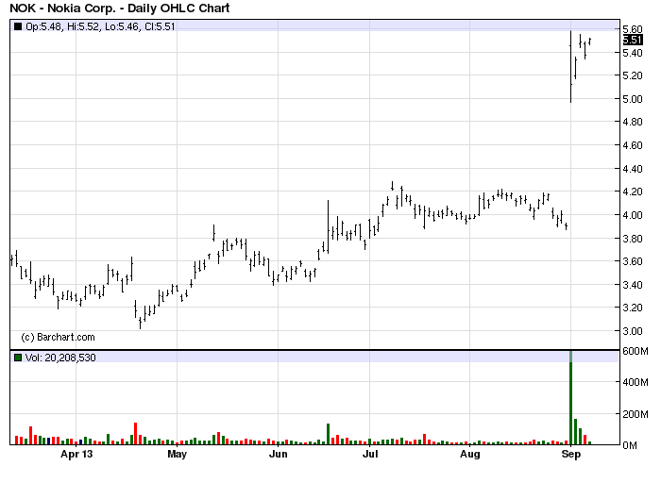This screenshot has height=483, width=661.
Task: Click the lowest April price bar near 3.00
Action: [140, 323]
